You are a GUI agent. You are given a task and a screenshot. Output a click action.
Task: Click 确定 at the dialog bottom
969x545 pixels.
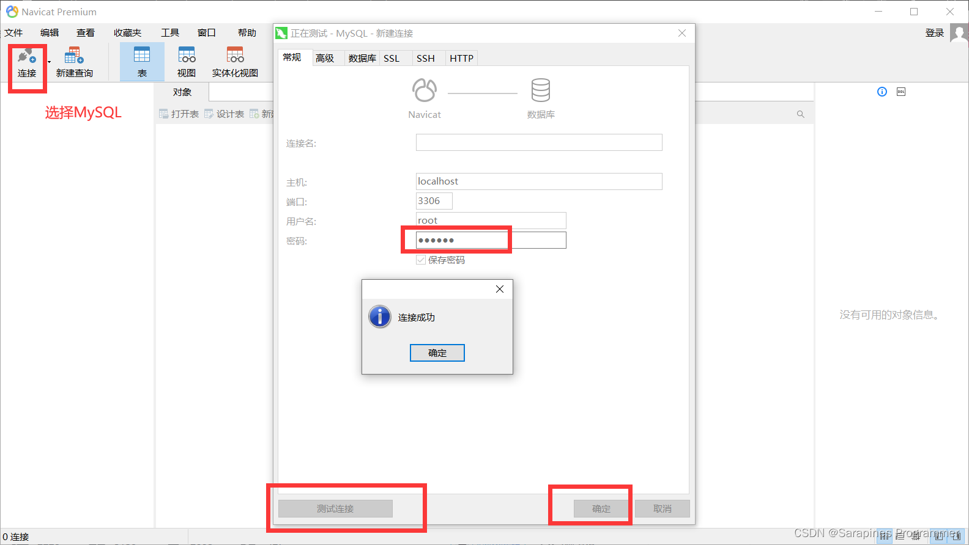pos(601,508)
